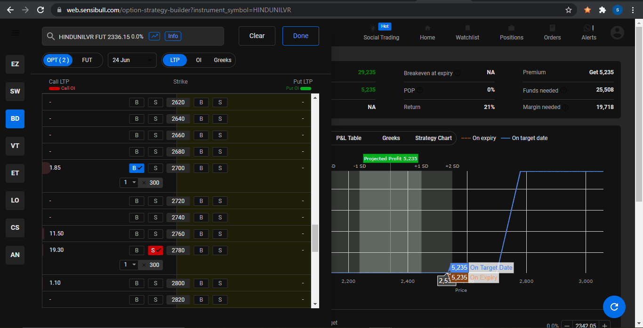Click the Done button

pos(301,36)
